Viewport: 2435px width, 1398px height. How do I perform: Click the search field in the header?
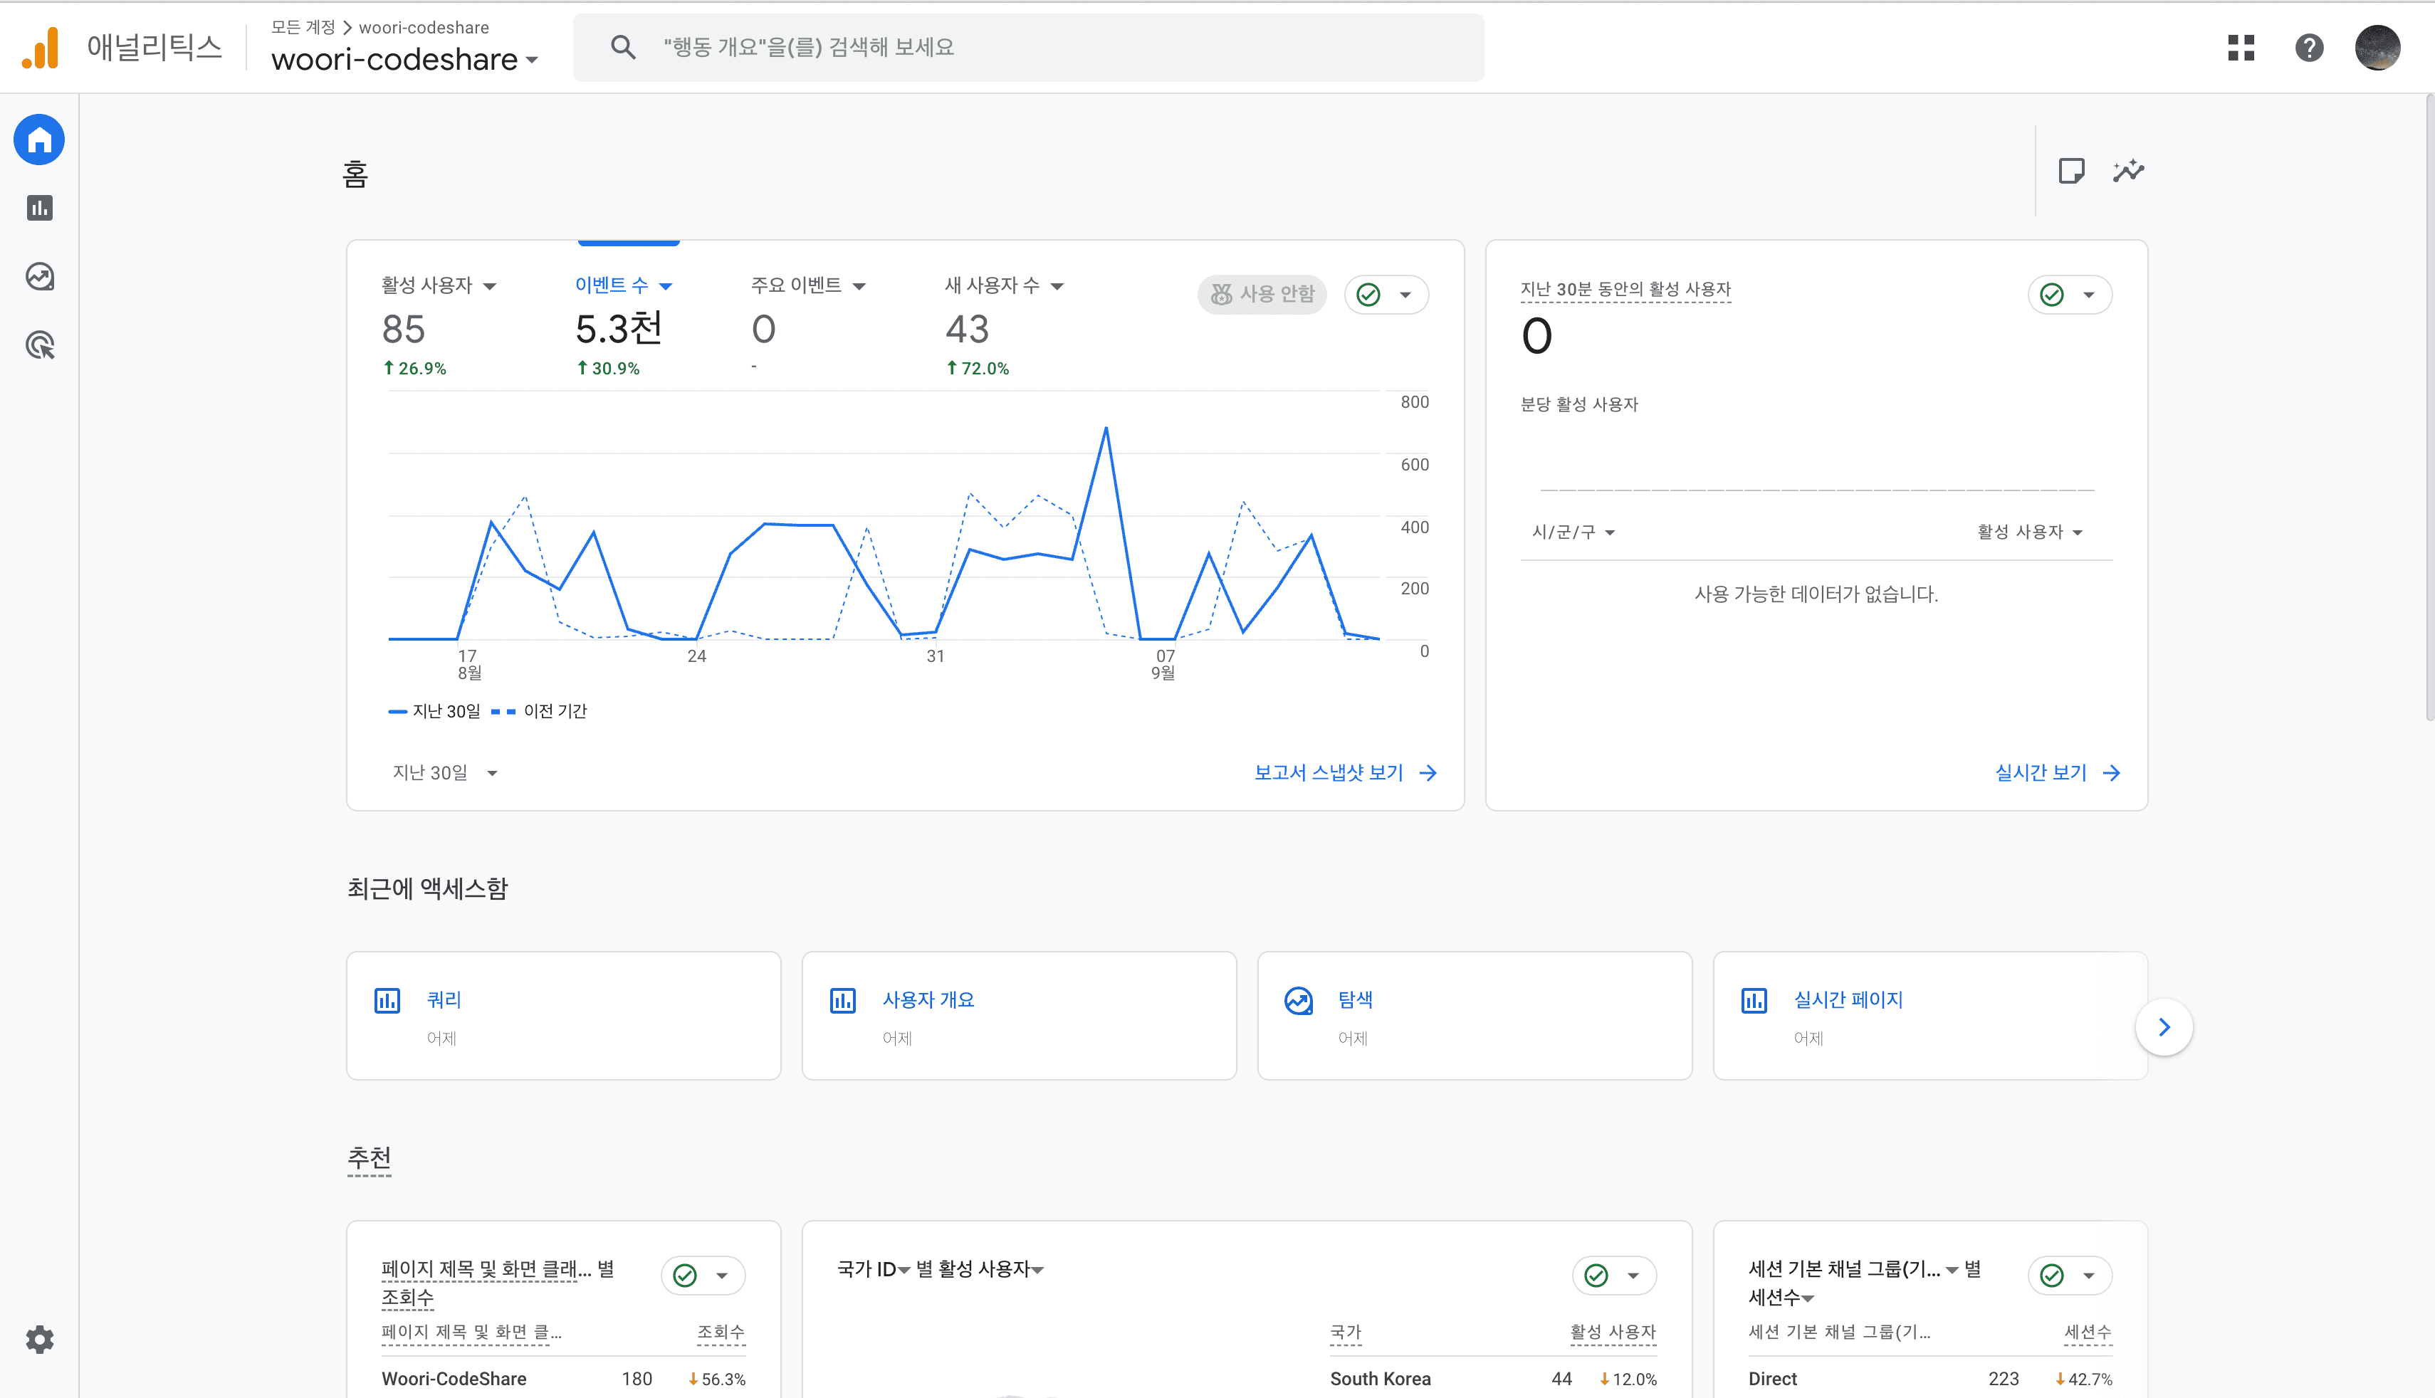click(x=1027, y=47)
